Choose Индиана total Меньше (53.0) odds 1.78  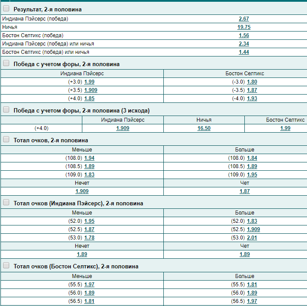click(89, 238)
